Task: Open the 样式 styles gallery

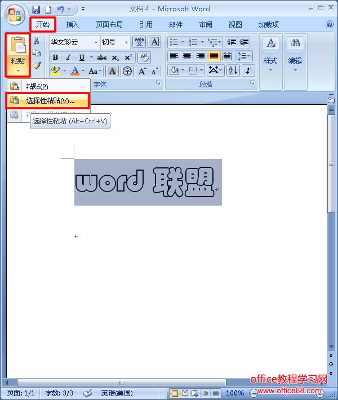Action: tap(270, 61)
